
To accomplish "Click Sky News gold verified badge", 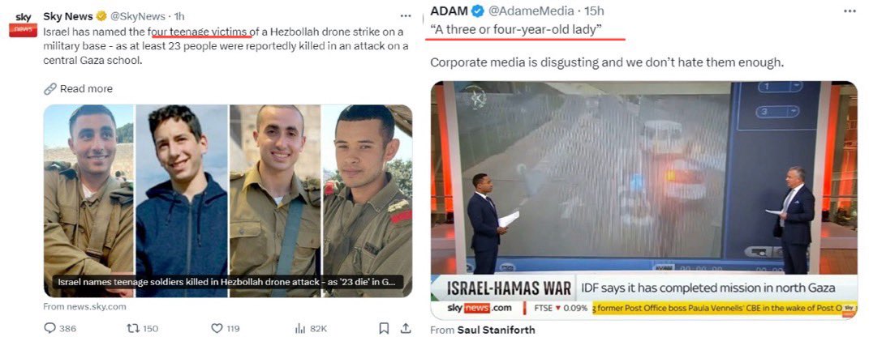I will click(x=101, y=16).
